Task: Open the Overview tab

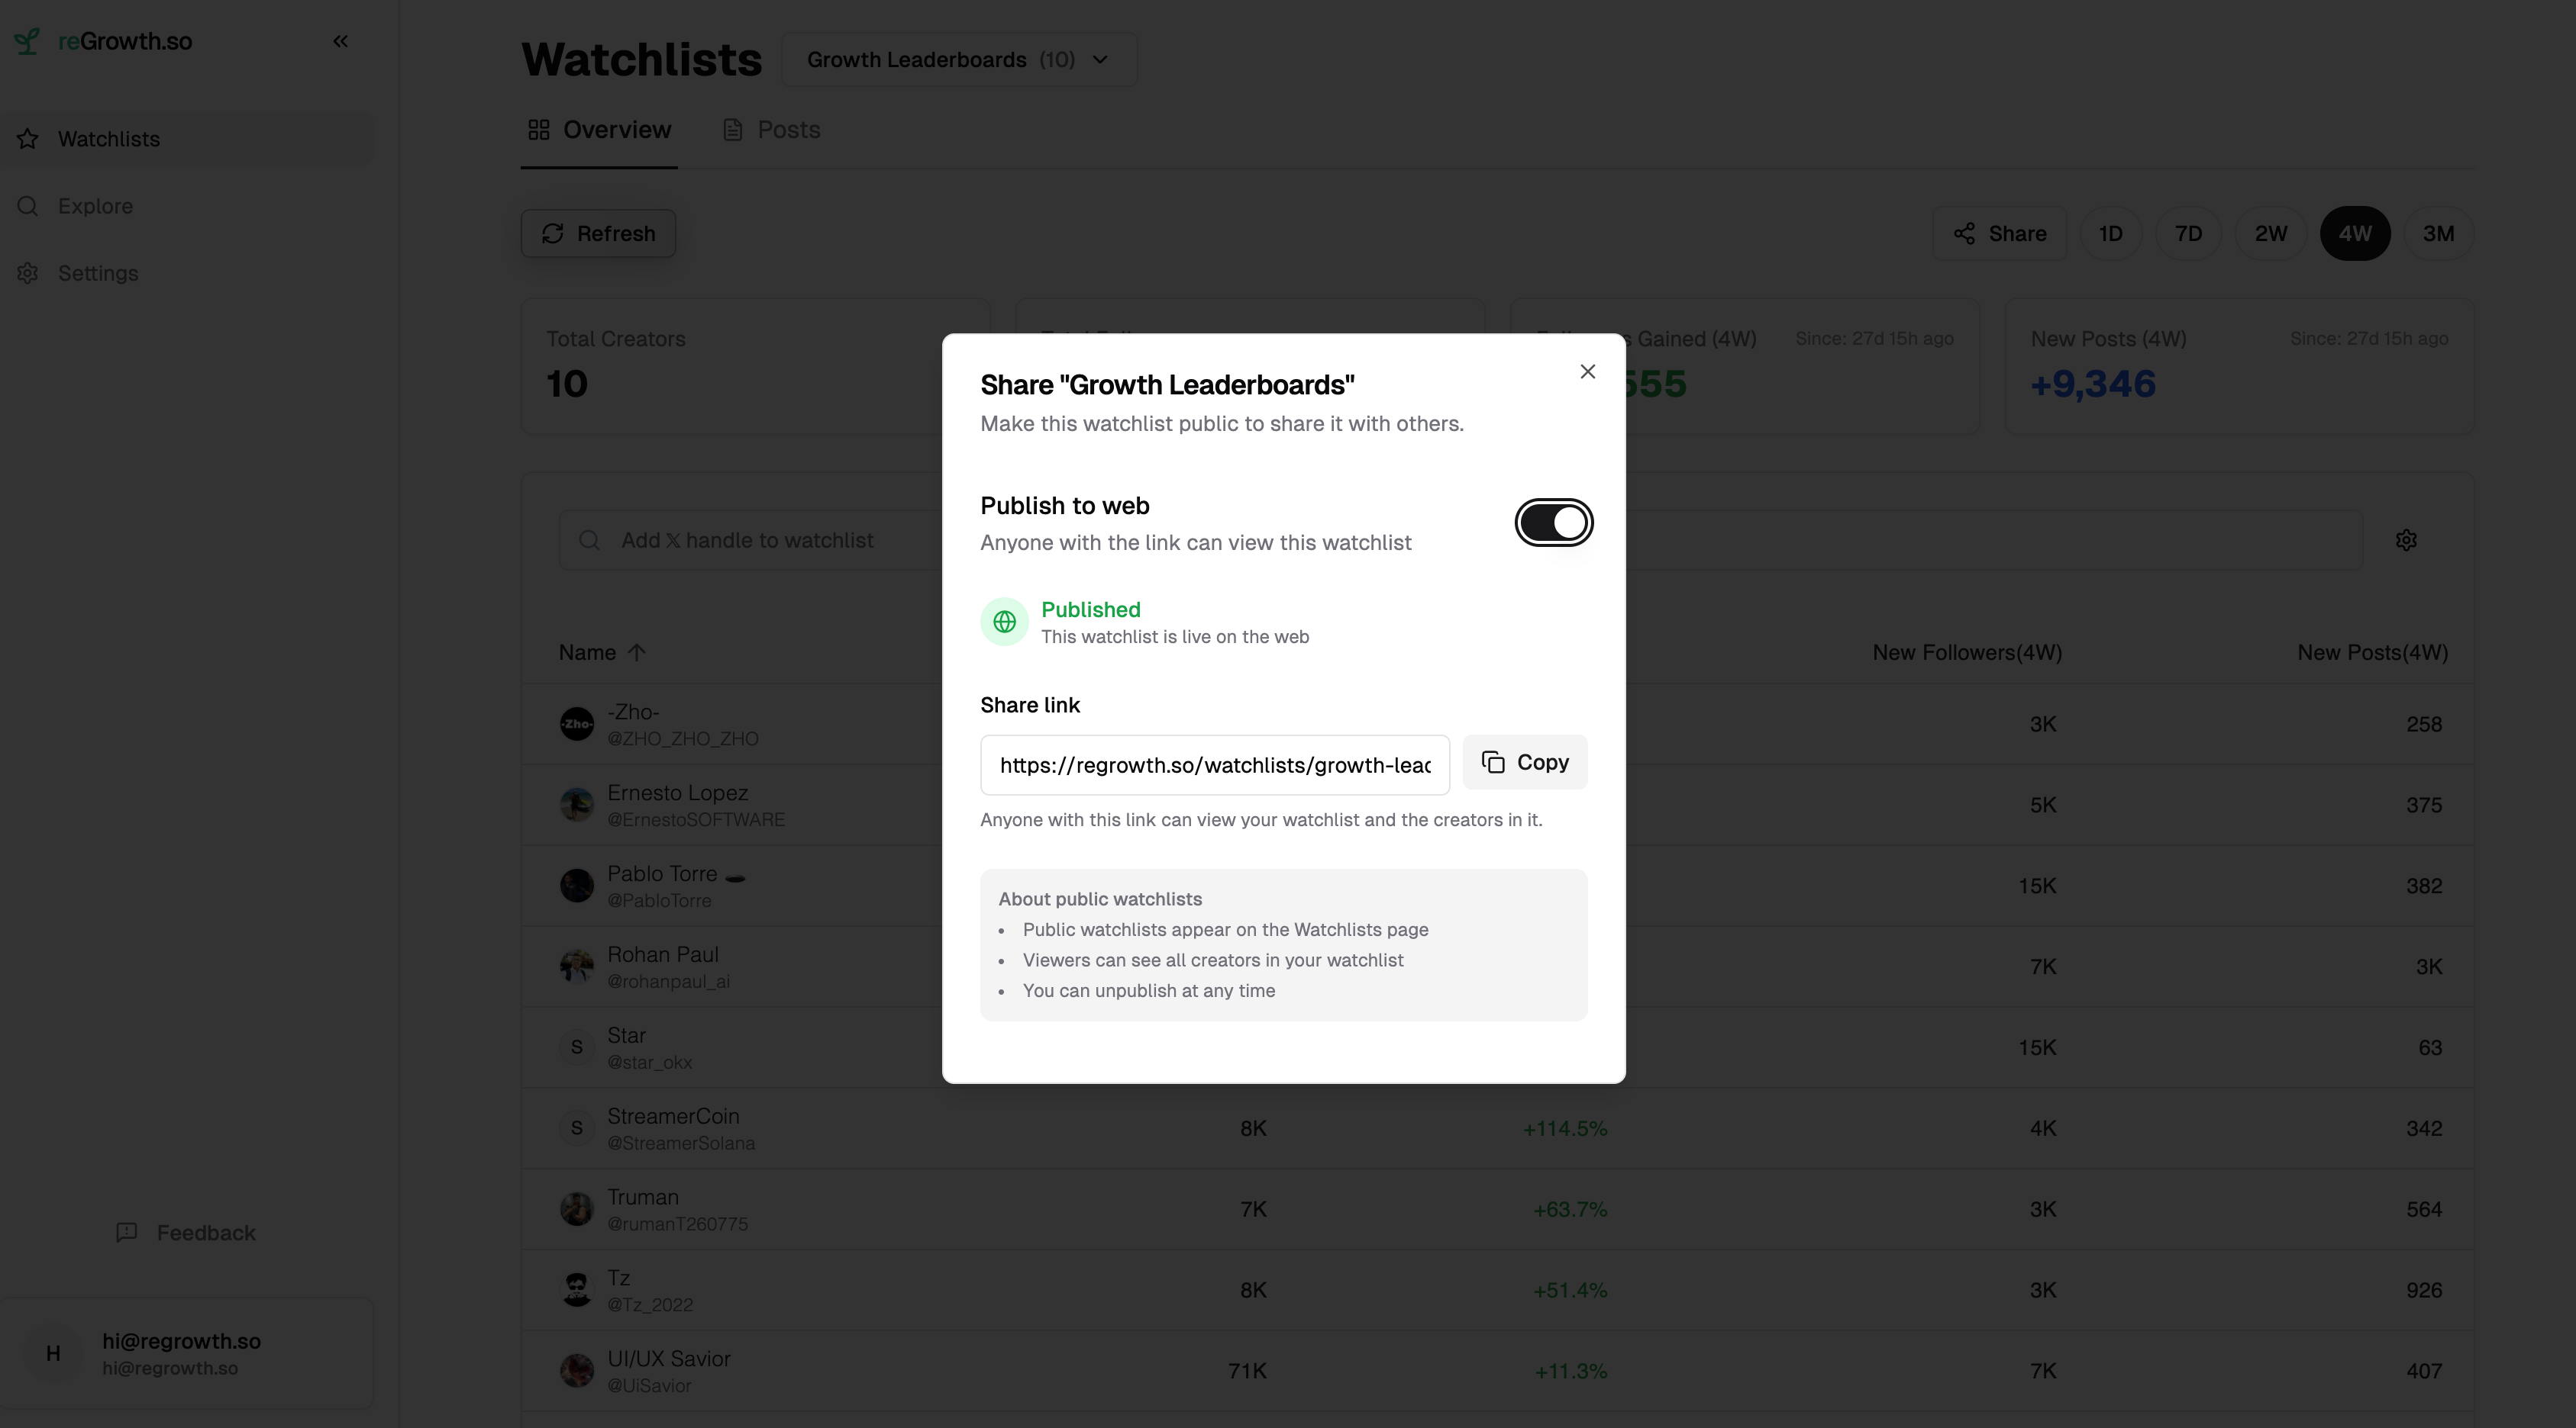Action: (x=599, y=130)
